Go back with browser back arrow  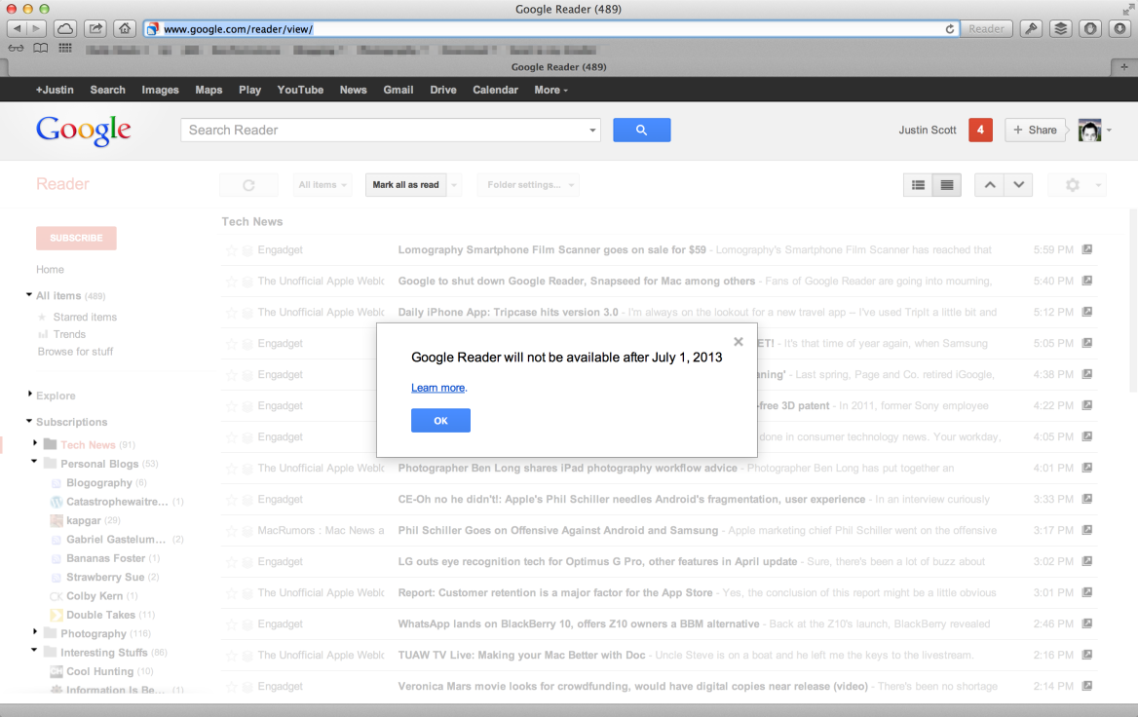coord(17,28)
